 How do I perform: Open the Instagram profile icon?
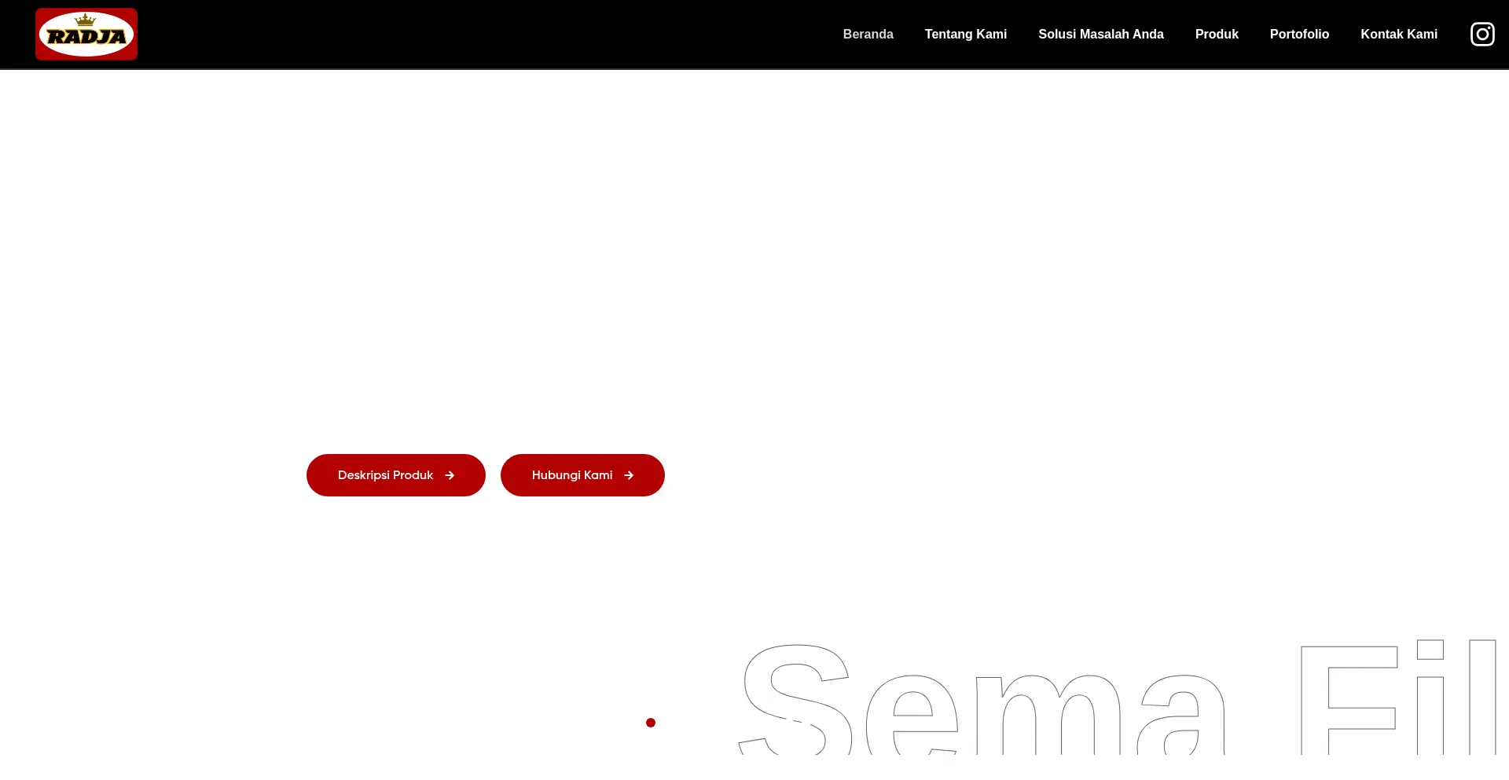coord(1481,35)
